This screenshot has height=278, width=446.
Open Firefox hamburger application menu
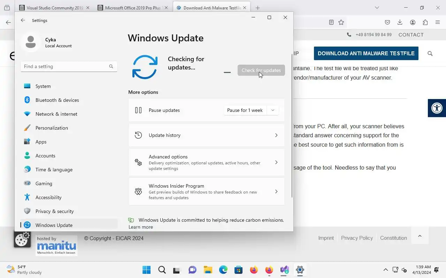(438, 22)
